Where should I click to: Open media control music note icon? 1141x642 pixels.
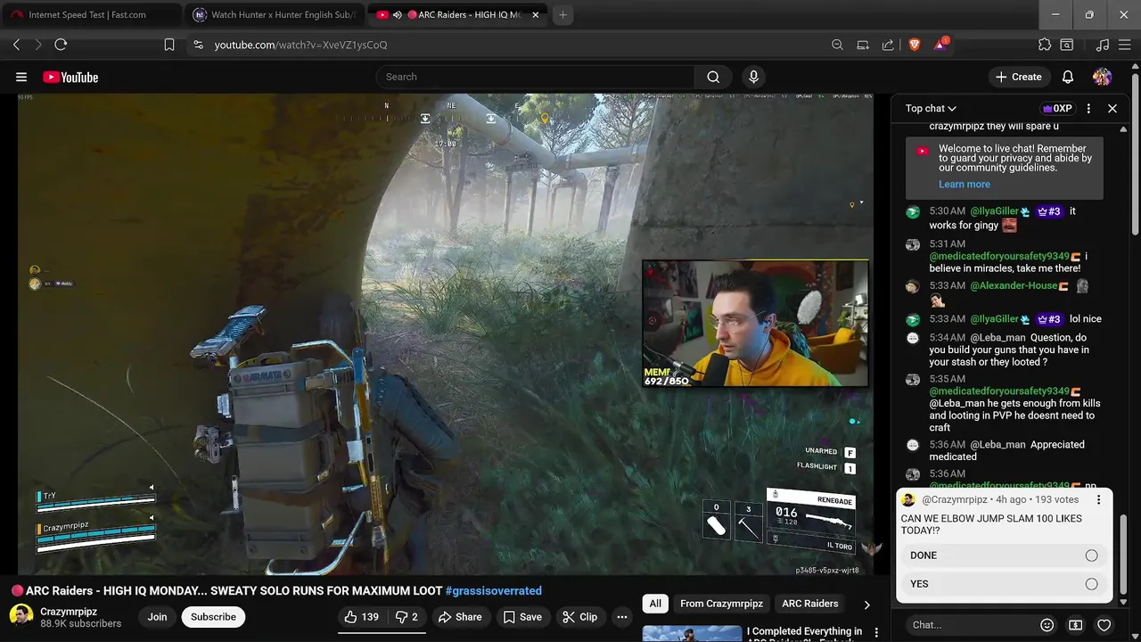pos(1103,45)
